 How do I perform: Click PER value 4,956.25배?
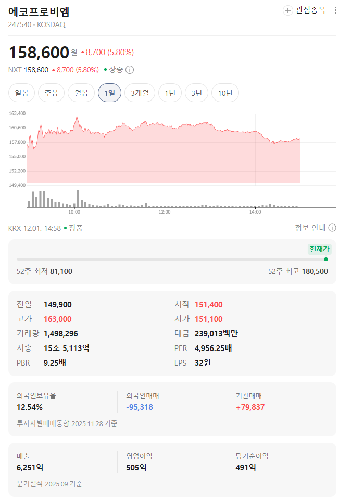click(213, 348)
